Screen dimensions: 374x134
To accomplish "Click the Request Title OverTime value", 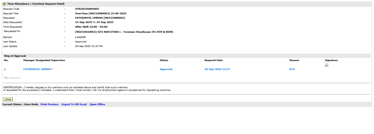I will pos(101,14).
